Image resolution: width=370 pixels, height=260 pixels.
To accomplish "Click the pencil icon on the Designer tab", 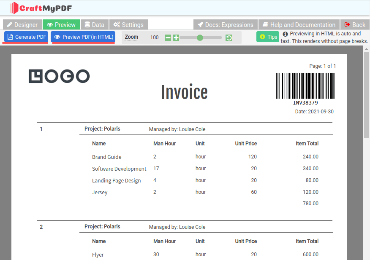I will click(11, 24).
